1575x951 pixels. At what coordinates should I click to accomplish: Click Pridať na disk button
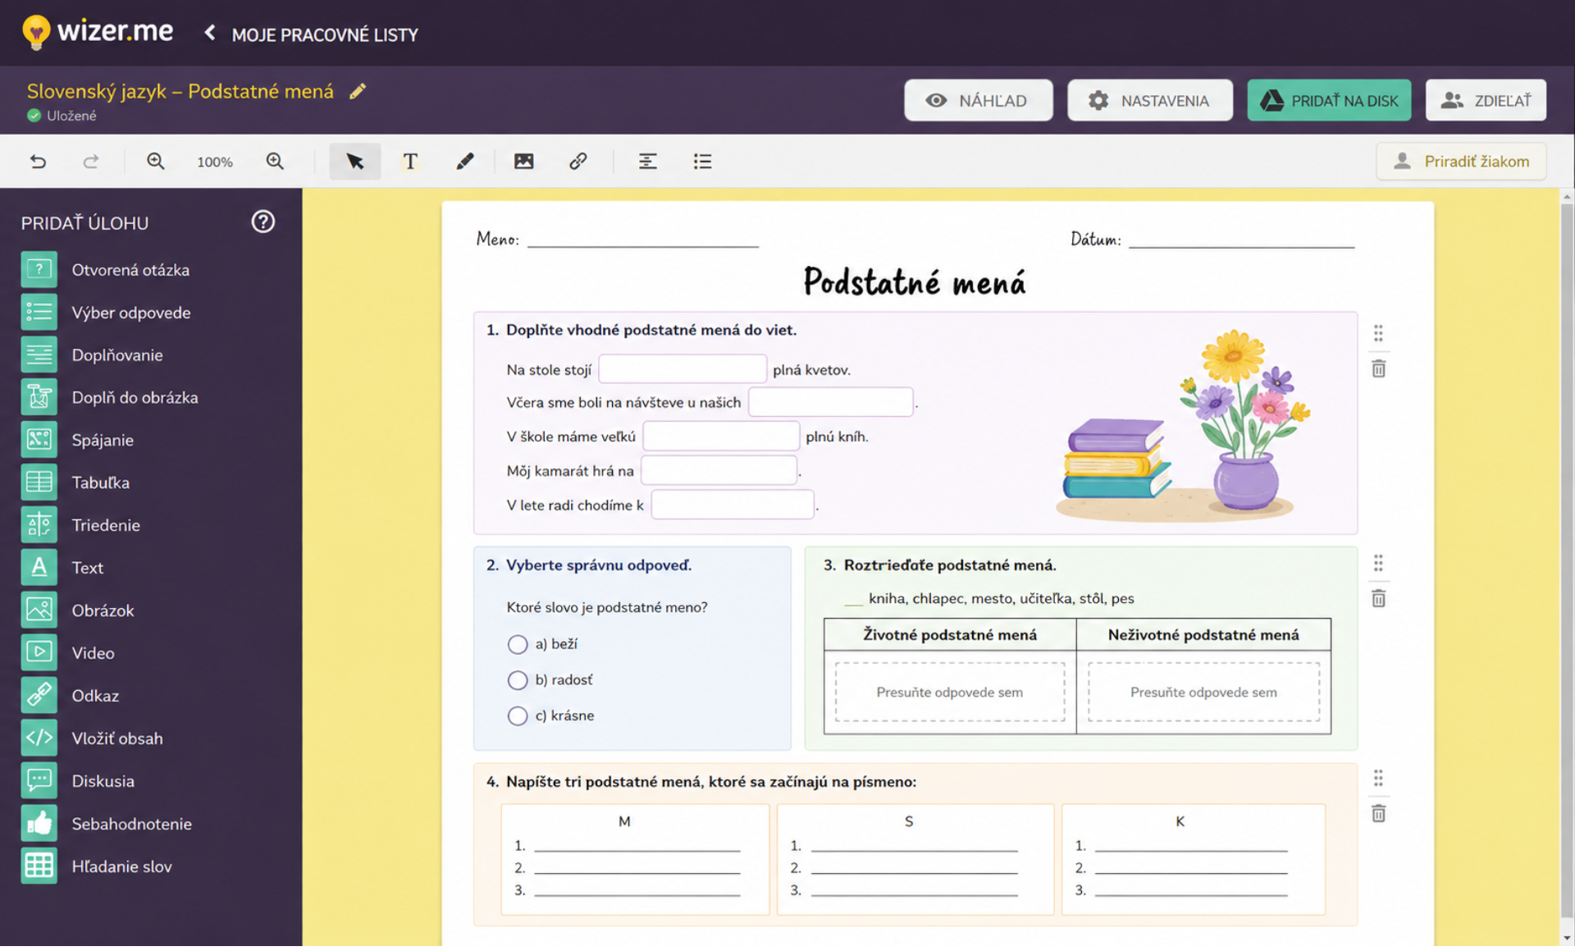tap(1329, 101)
